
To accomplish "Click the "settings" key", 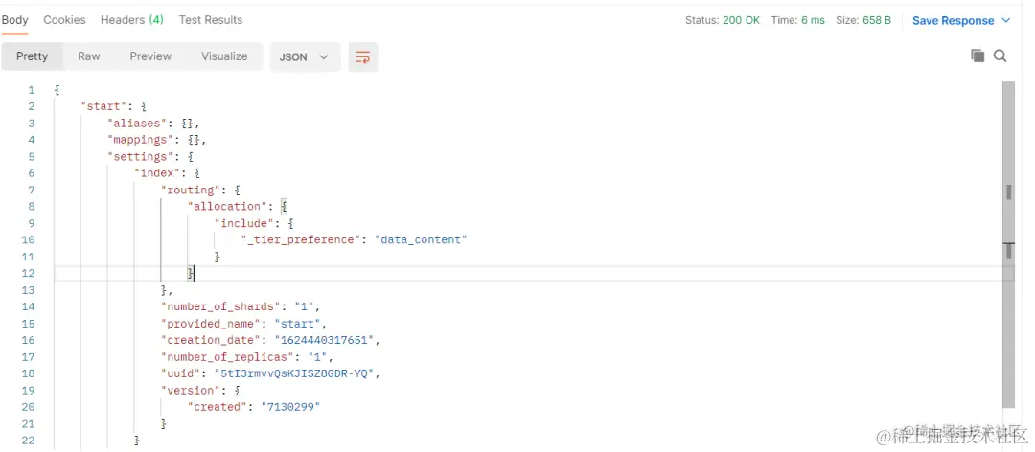I will pyautogui.click(x=141, y=157).
